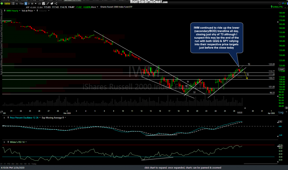Click the horizontal scrollbar at bottom right
288x170 pixels.
click(260, 164)
